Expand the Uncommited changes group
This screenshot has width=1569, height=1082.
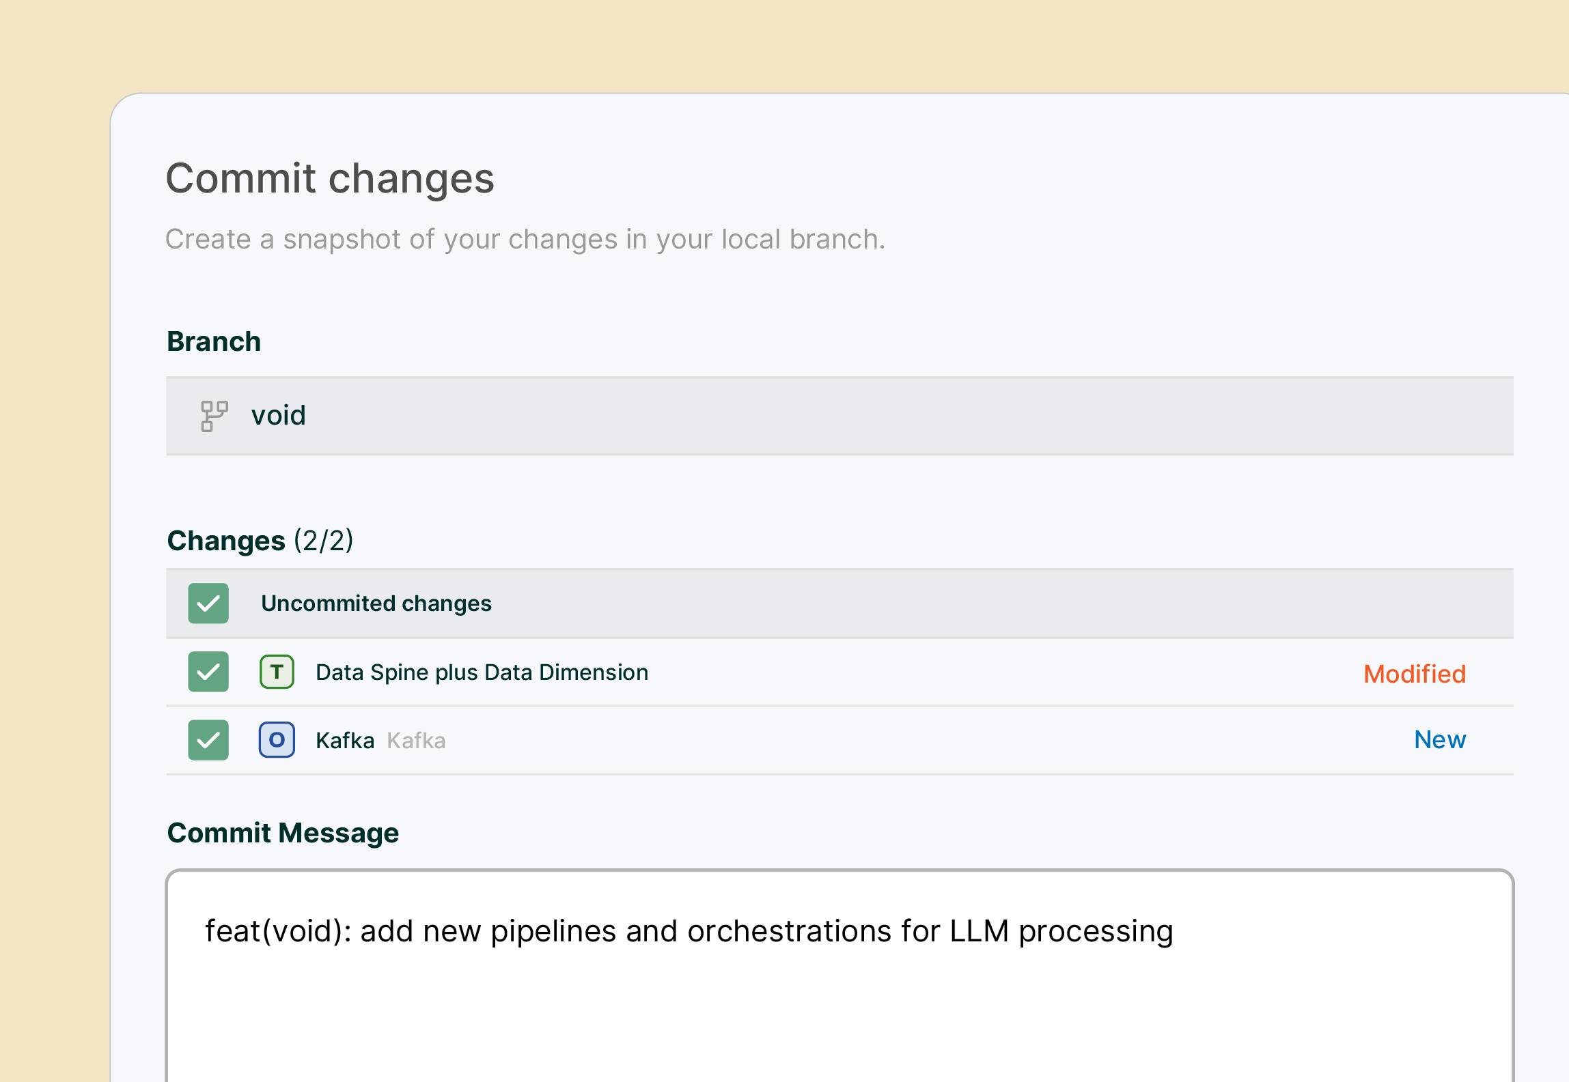click(x=376, y=603)
